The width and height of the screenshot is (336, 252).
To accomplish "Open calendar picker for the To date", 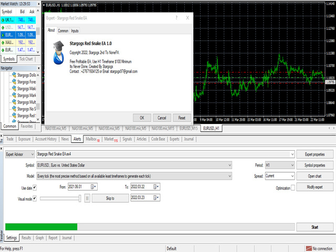I will 157,186.
